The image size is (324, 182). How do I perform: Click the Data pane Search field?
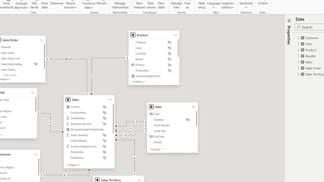tap(310, 27)
